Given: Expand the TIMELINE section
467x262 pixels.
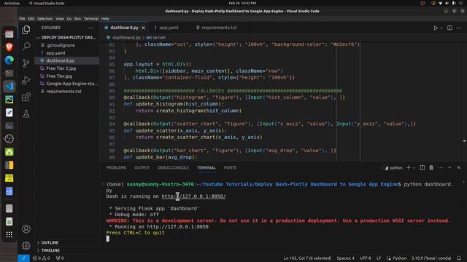Looking at the screenshot, I should point(50,250).
